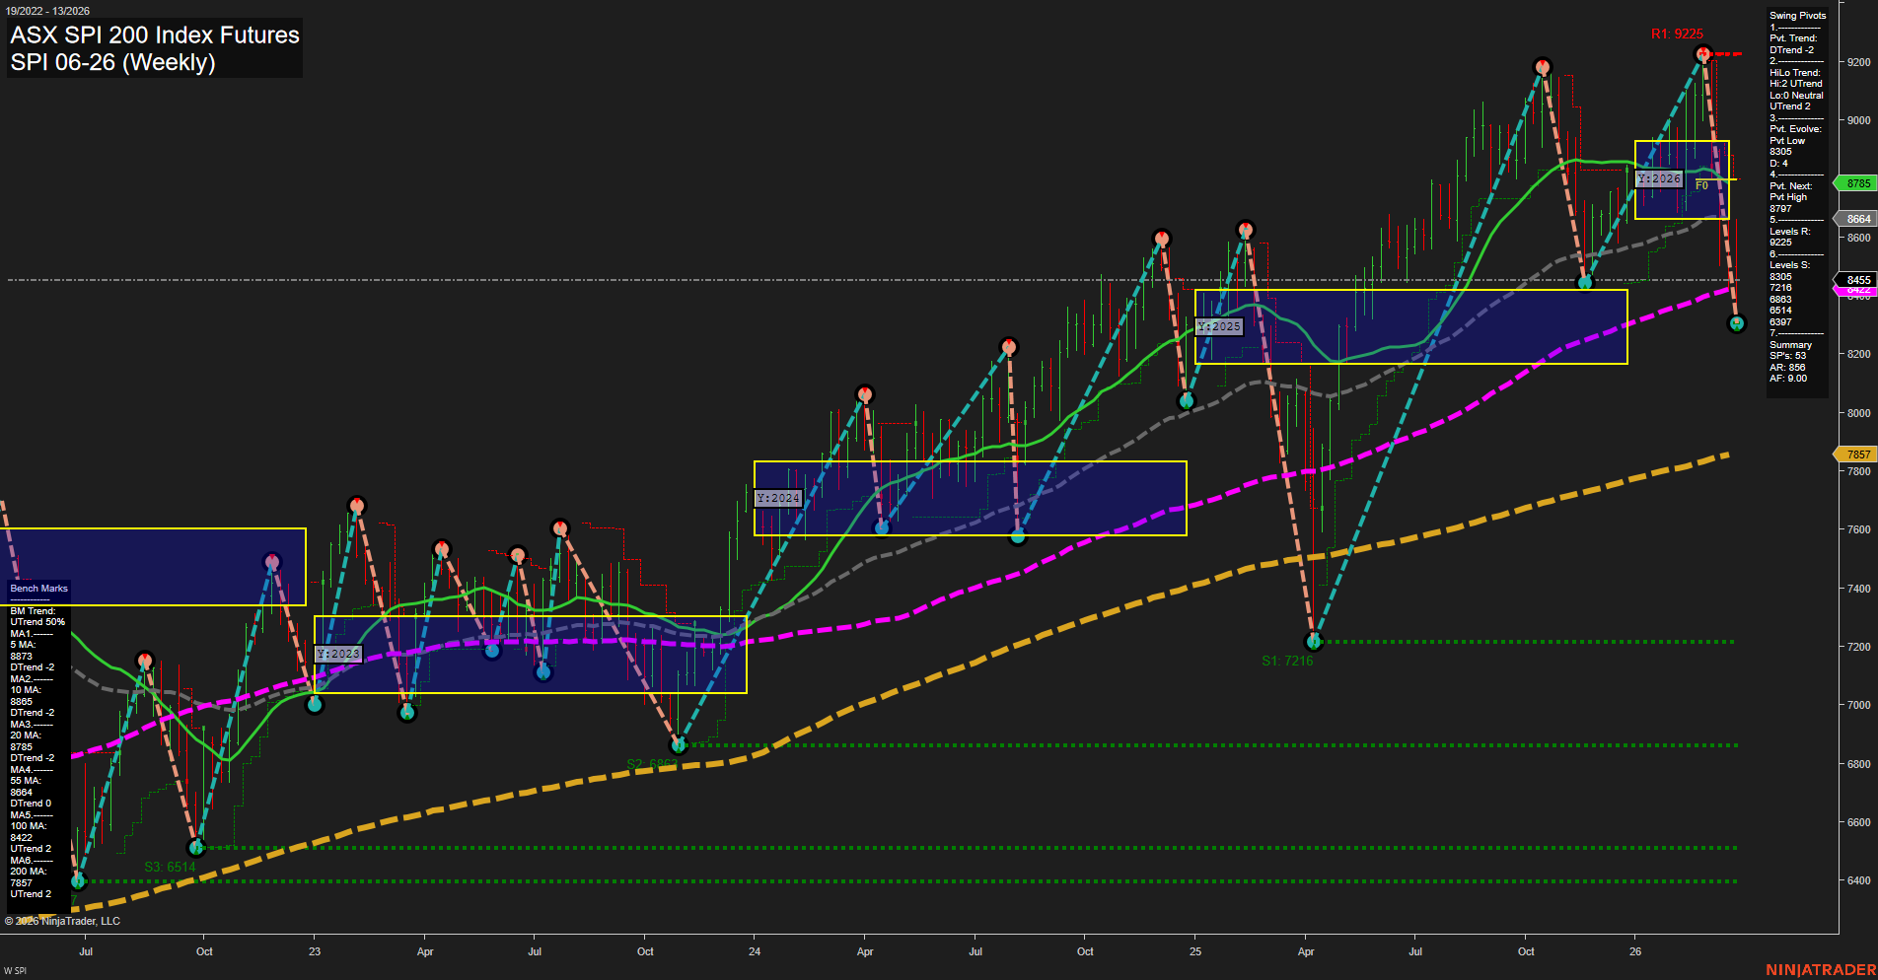Select the Y:2023 range label

coord(338,653)
